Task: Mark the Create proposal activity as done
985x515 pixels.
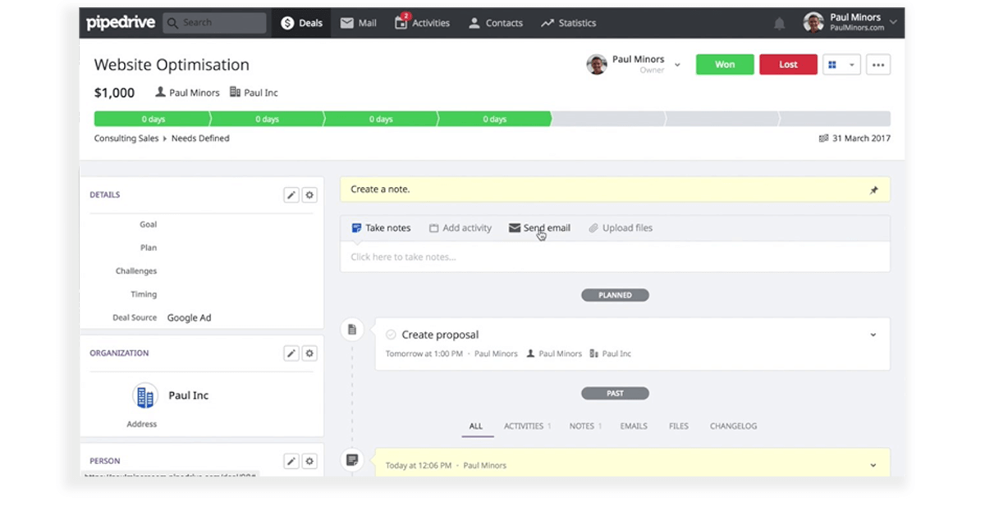Action: click(x=391, y=335)
